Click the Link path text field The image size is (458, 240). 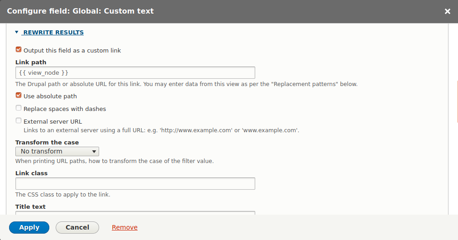(135, 72)
